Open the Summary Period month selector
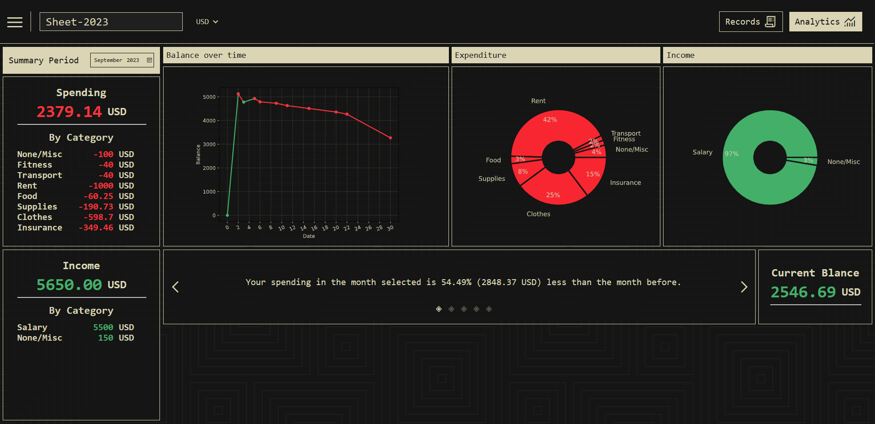Screen dimensions: 875x424 [x=122, y=60]
